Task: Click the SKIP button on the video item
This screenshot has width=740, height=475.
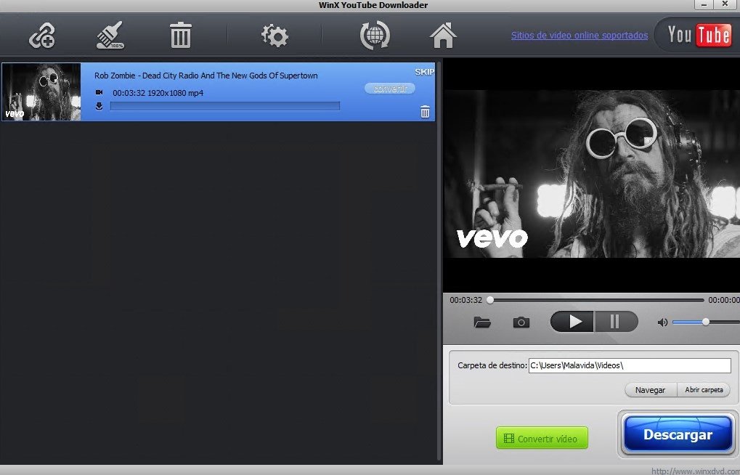Action: (x=424, y=72)
